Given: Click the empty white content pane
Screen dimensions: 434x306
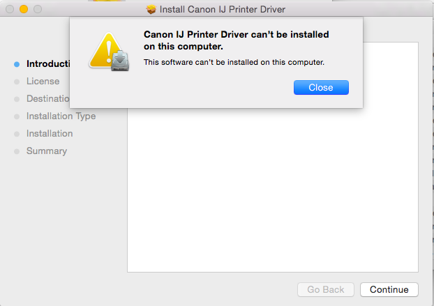Looking at the screenshot, I should pyautogui.click(x=272, y=195).
